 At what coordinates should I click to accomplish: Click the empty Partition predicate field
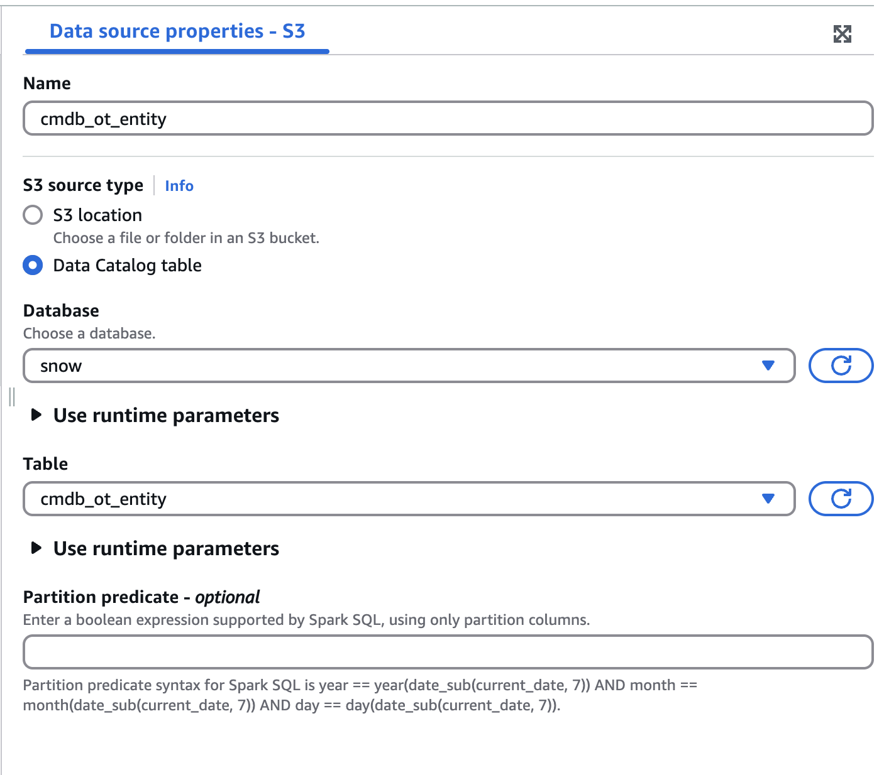(447, 652)
